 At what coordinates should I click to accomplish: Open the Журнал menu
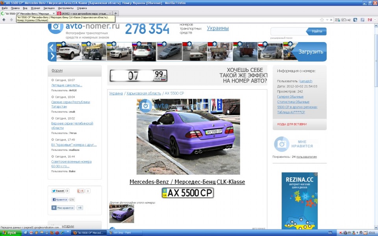pos(35,8)
